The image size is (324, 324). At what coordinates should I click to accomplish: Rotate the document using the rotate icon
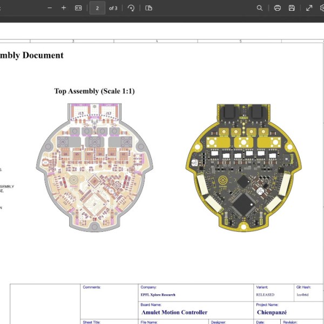[131, 8]
